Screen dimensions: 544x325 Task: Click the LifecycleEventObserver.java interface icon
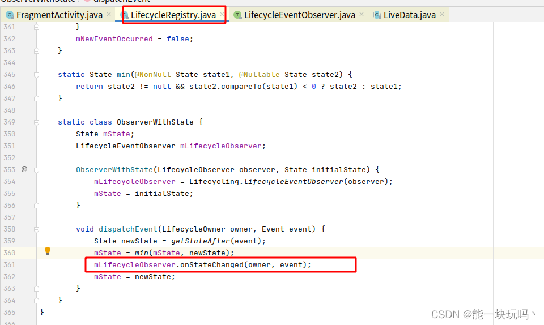[x=237, y=15]
